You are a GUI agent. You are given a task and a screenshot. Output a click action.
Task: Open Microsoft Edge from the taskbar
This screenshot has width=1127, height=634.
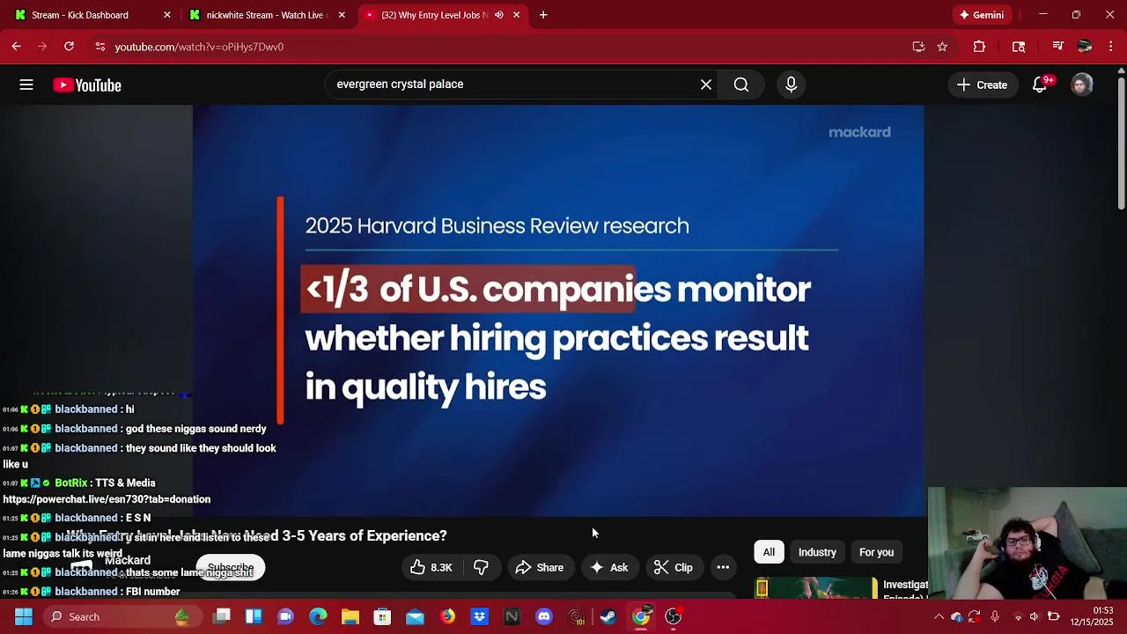pyautogui.click(x=318, y=616)
